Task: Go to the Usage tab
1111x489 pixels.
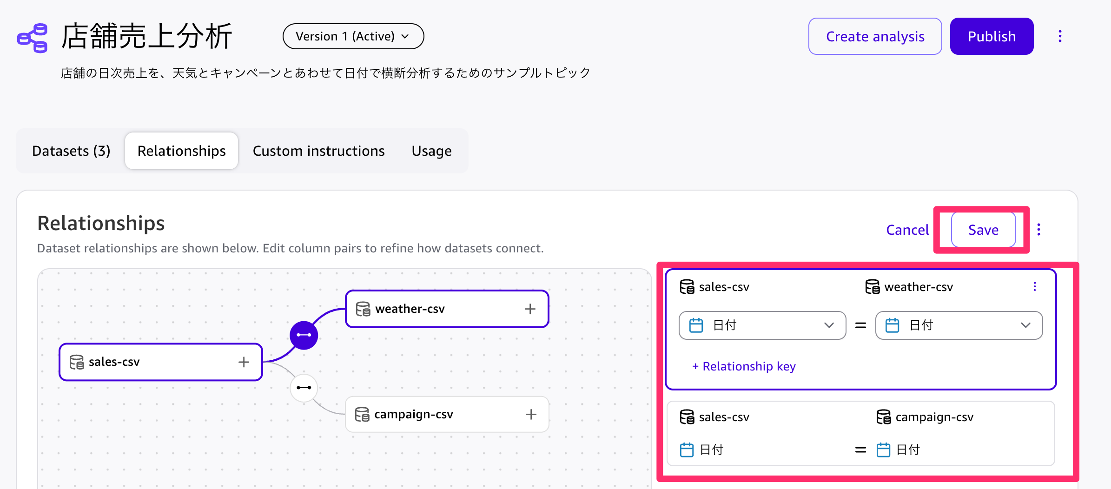Action: (x=432, y=151)
